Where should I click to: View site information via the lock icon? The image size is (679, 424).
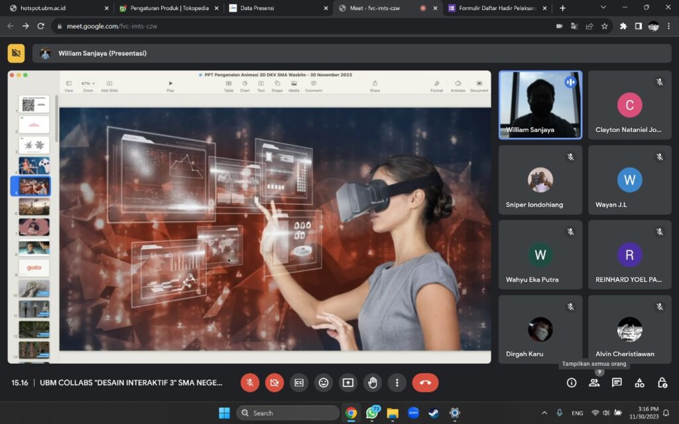[x=60, y=26]
